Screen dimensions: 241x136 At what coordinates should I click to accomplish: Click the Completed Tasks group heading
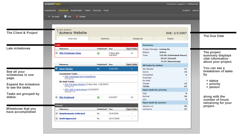coord(68,74)
